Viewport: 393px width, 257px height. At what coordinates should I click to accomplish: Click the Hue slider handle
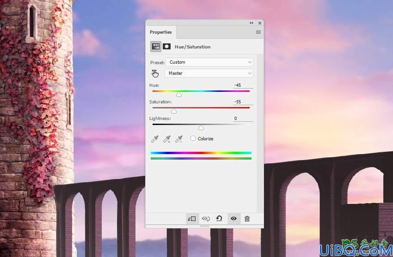(x=179, y=95)
